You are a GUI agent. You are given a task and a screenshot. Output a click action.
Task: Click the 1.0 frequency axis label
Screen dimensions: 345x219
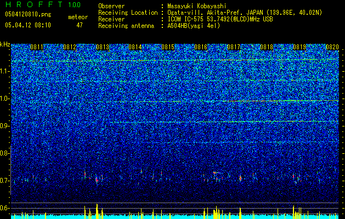coord(4,99)
